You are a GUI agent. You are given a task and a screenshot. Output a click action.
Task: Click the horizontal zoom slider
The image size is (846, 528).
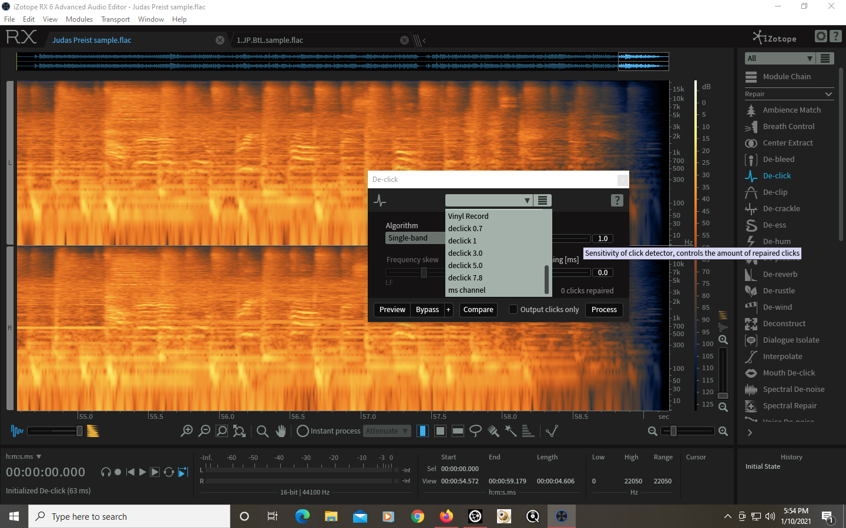687,431
